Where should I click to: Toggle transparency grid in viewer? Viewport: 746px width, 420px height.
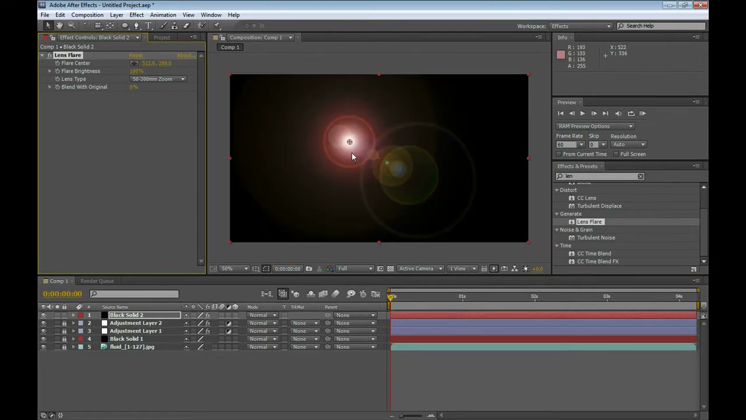[390, 269]
